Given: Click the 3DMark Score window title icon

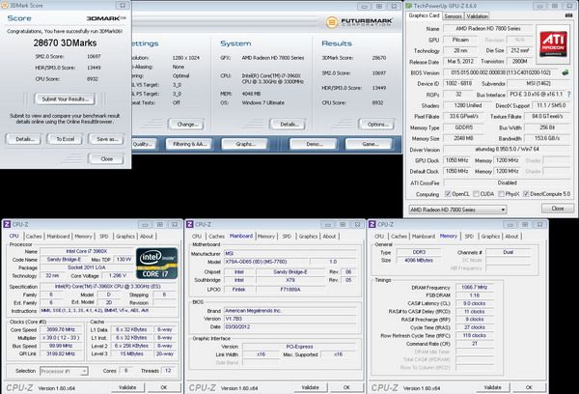Looking at the screenshot, I should click(x=5, y=5).
